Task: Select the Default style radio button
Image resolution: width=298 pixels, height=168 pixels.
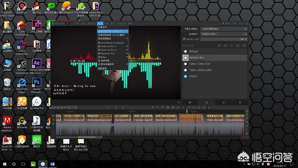Action: [185, 51]
